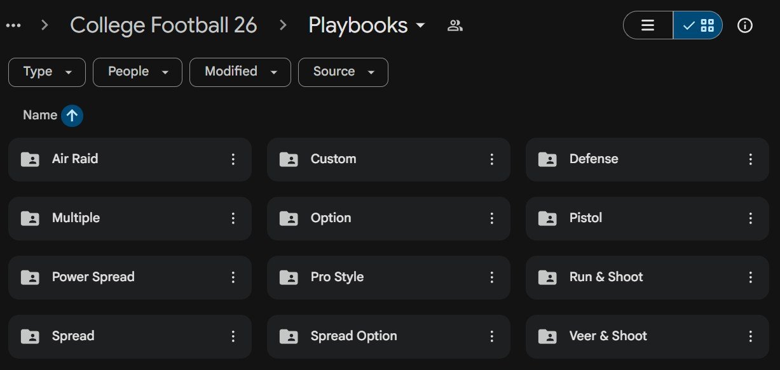Switch to grid layout view

697,25
